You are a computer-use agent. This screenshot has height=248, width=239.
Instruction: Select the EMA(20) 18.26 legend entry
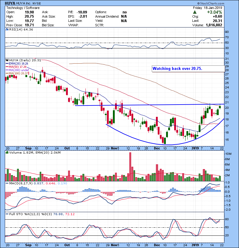17,64
